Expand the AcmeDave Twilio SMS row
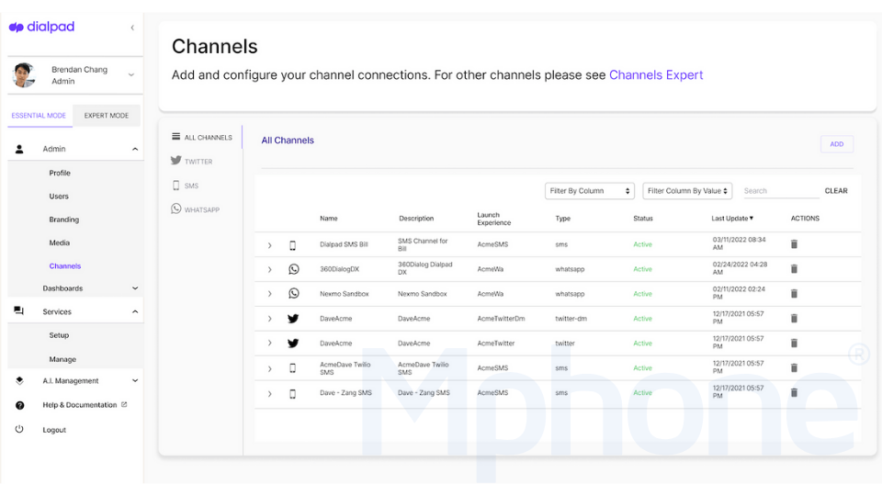This screenshot has width=882, height=496. pyautogui.click(x=269, y=368)
